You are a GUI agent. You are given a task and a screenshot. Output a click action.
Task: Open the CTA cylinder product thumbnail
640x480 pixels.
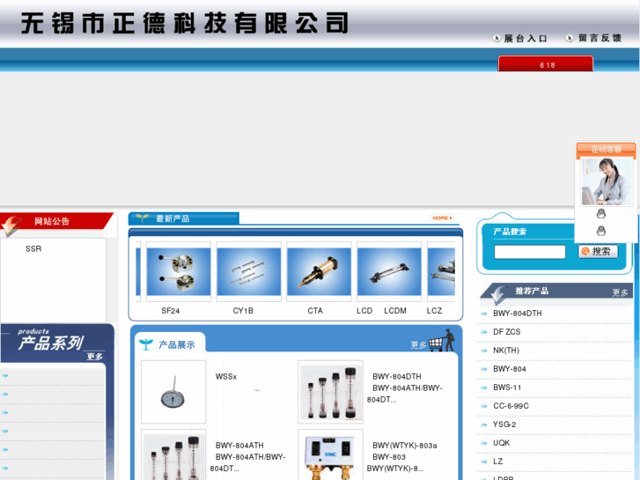tap(319, 271)
